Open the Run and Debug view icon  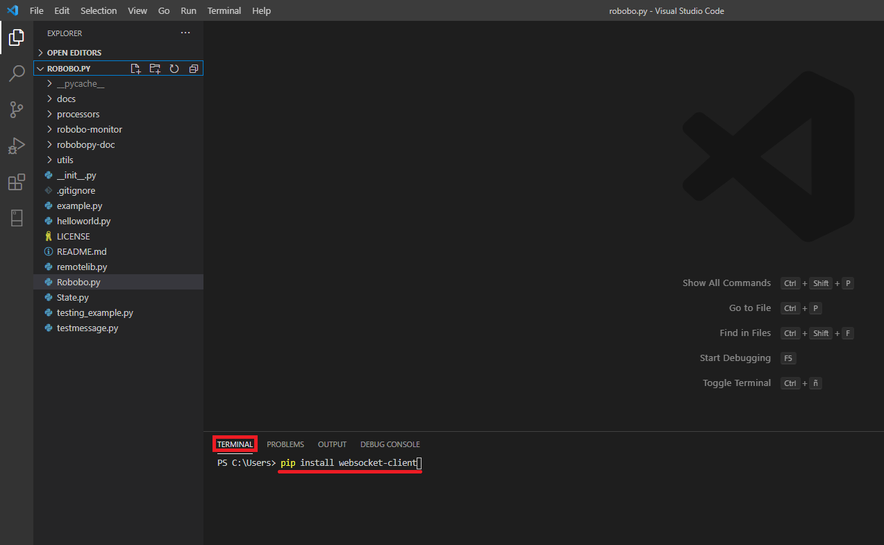(x=17, y=146)
